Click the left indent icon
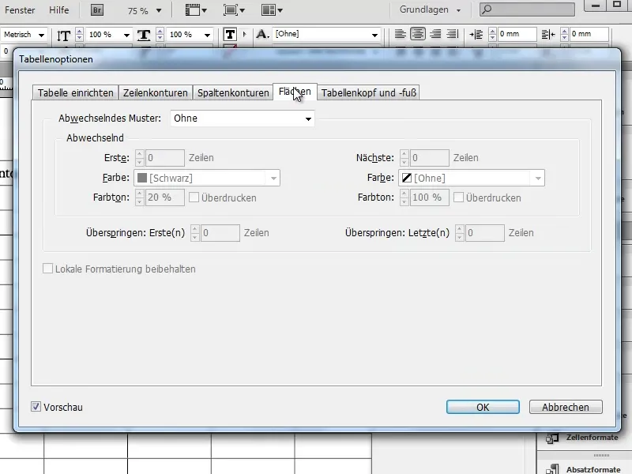Screen dimensions: 632x474 click(x=476, y=35)
